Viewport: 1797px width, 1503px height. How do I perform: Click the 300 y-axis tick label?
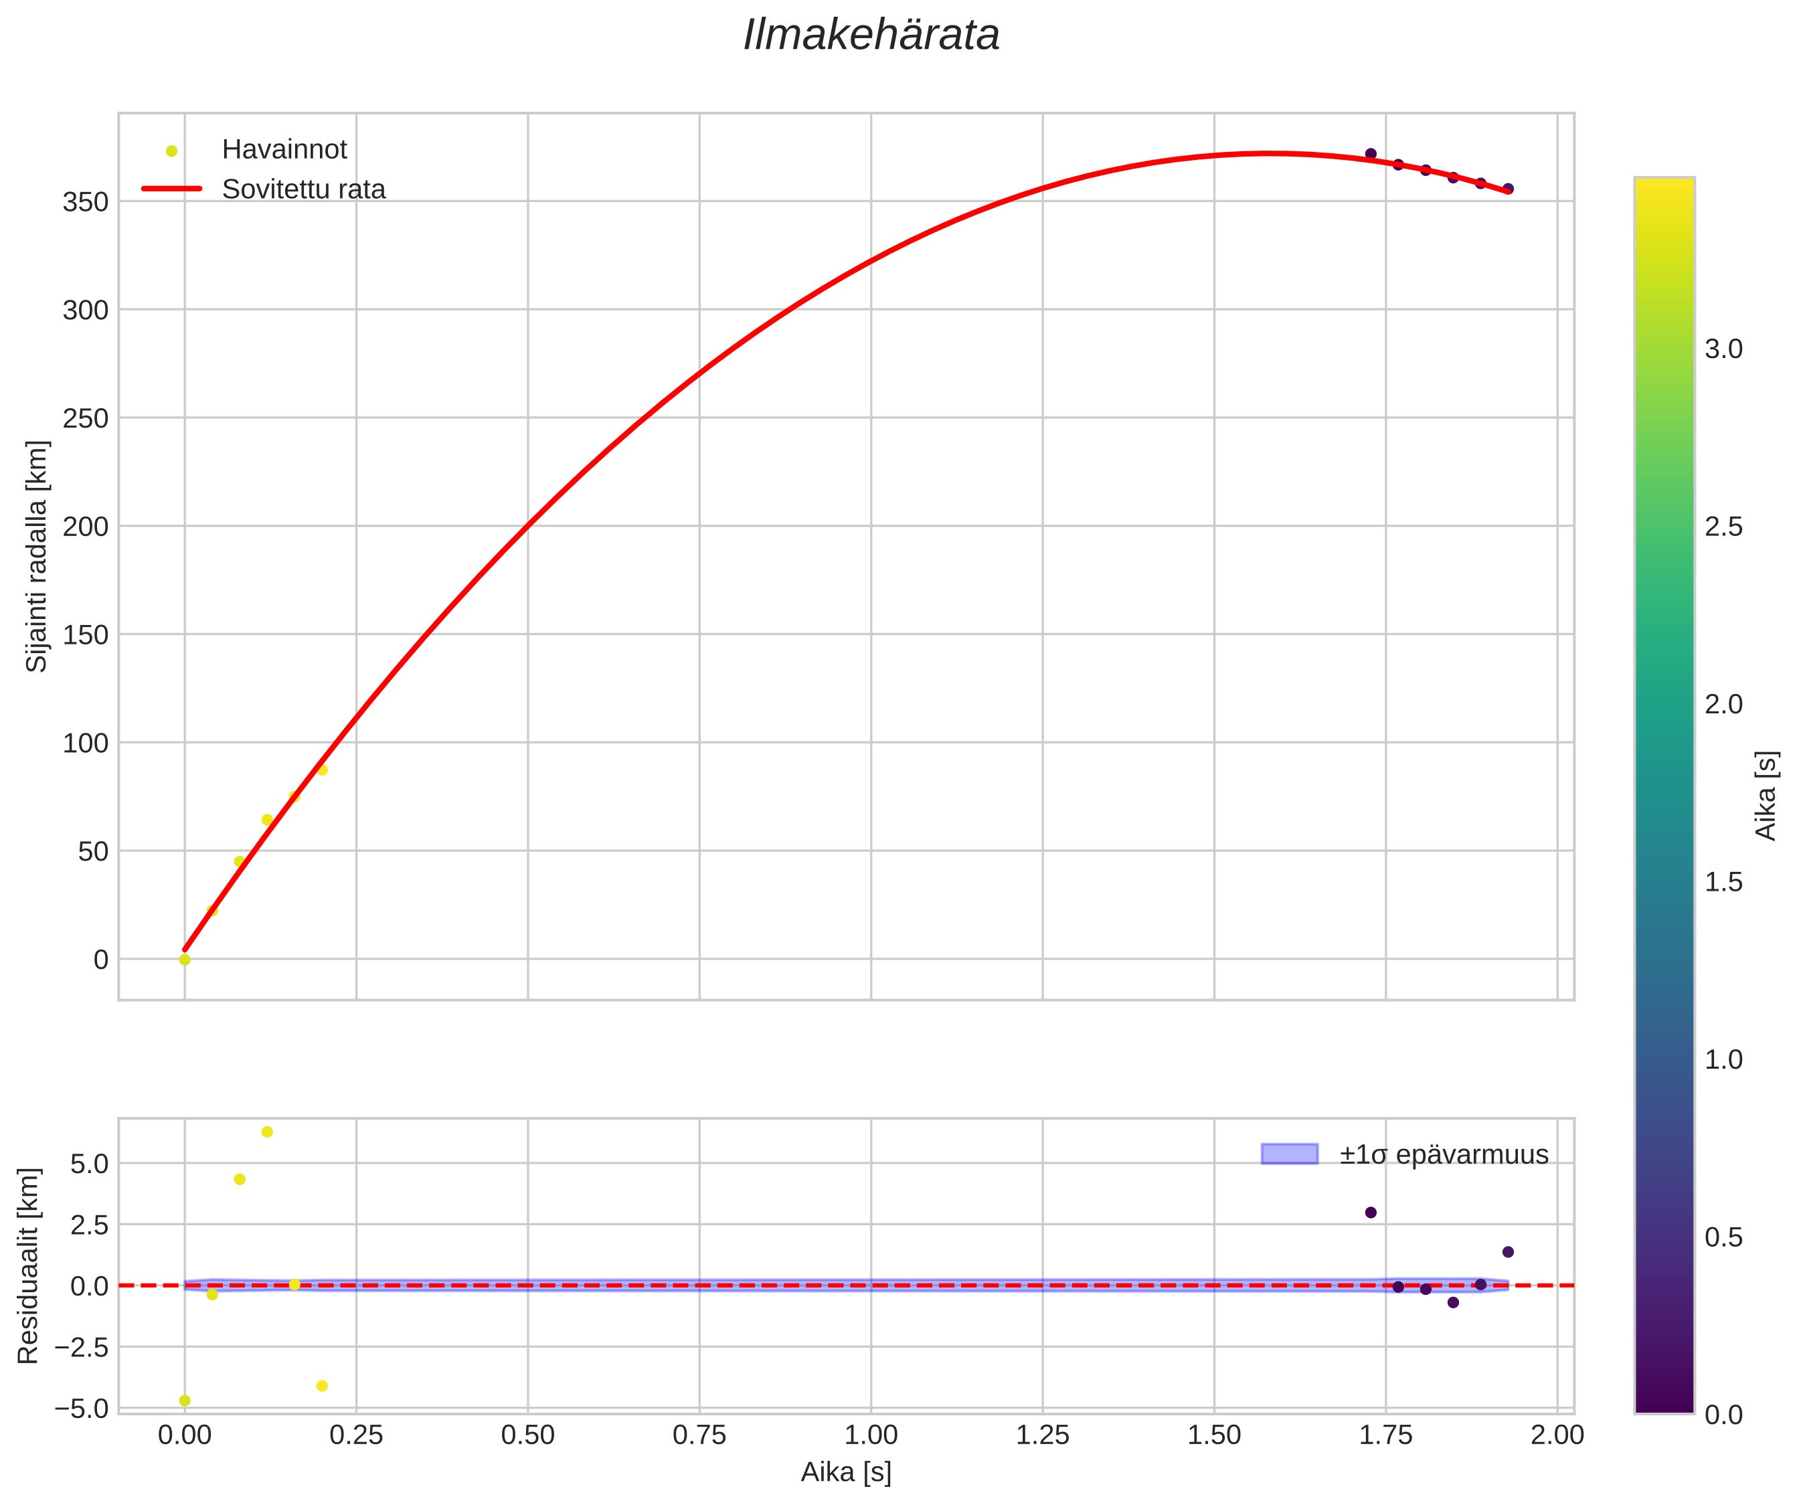[x=86, y=310]
